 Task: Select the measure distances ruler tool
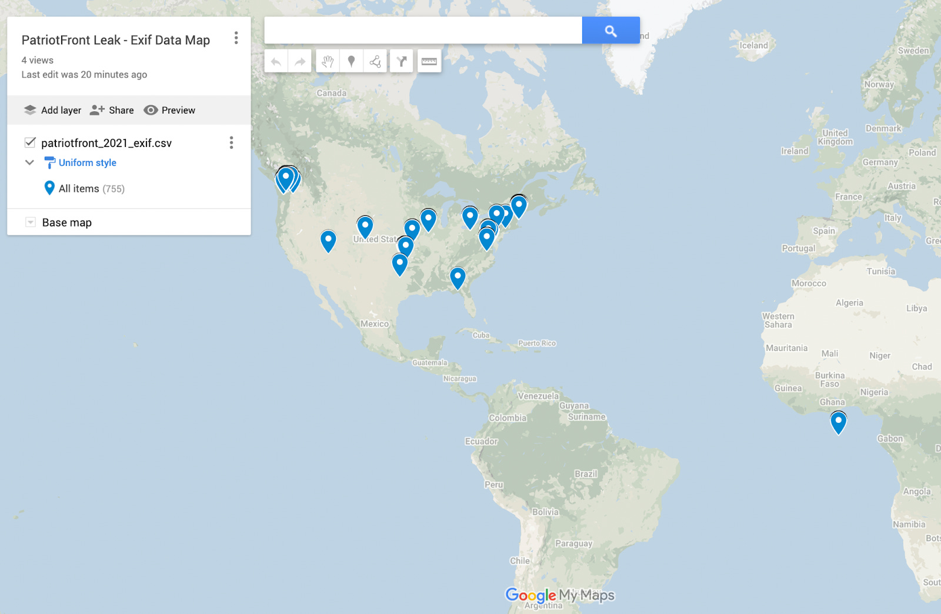(429, 61)
